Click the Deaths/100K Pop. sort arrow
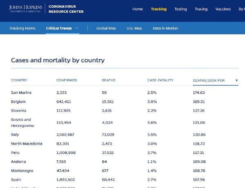The height and width of the screenshot is (188, 245). click(x=236, y=80)
